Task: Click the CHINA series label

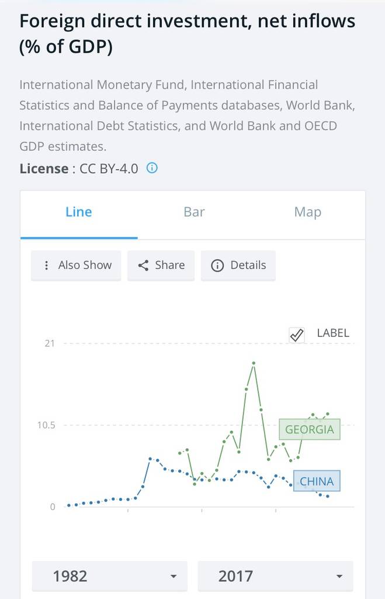Action: (x=317, y=482)
